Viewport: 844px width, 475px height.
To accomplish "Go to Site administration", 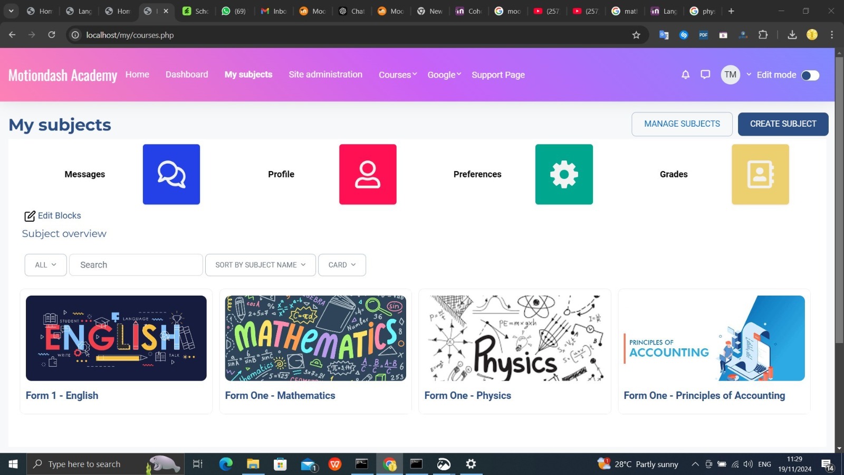I will pyautogui.click(x=325, y=74).
